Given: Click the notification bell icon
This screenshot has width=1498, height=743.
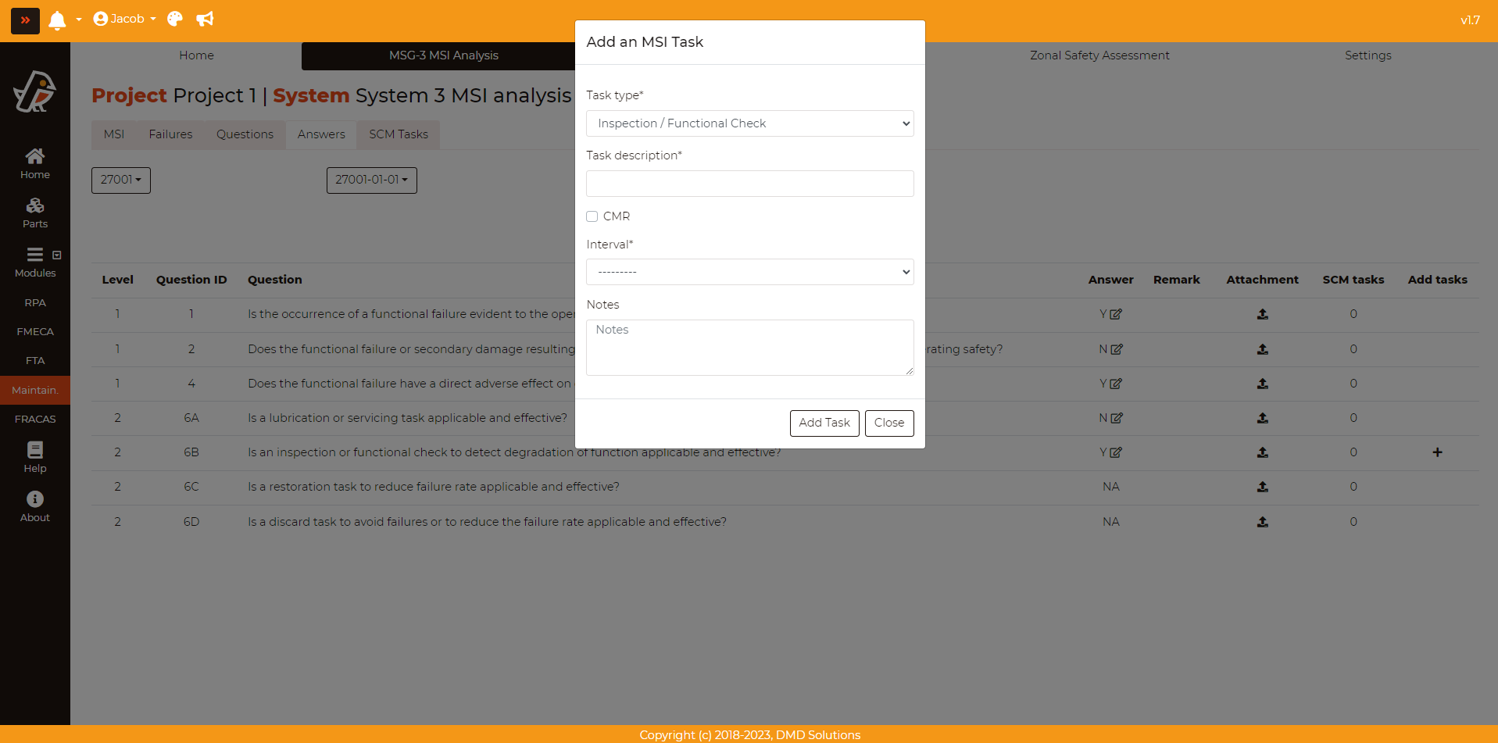Looking at the screenshot, I should pos(57,20).
